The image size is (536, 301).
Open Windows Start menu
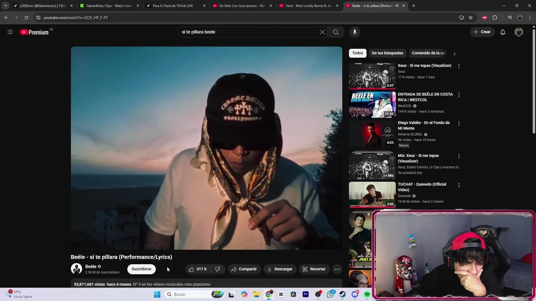click(157, 294)
